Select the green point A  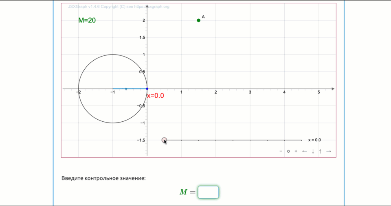click(198, 20)
